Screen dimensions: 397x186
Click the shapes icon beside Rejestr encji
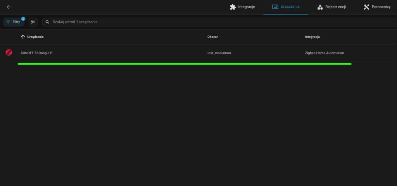320,7
